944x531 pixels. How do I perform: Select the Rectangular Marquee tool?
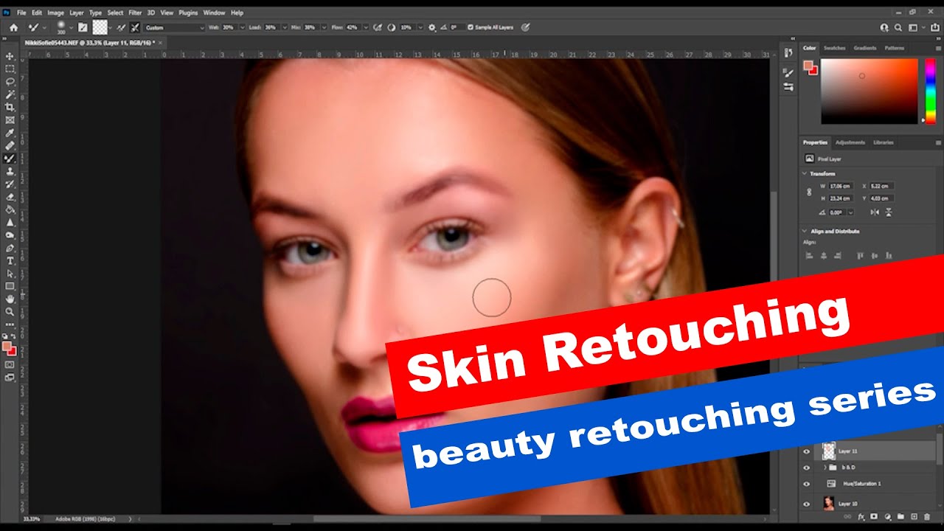click(10, 69)
